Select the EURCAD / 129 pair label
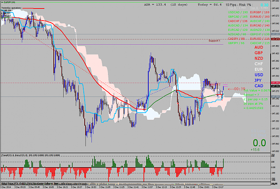The image size is (280, 189). (238, 30)
